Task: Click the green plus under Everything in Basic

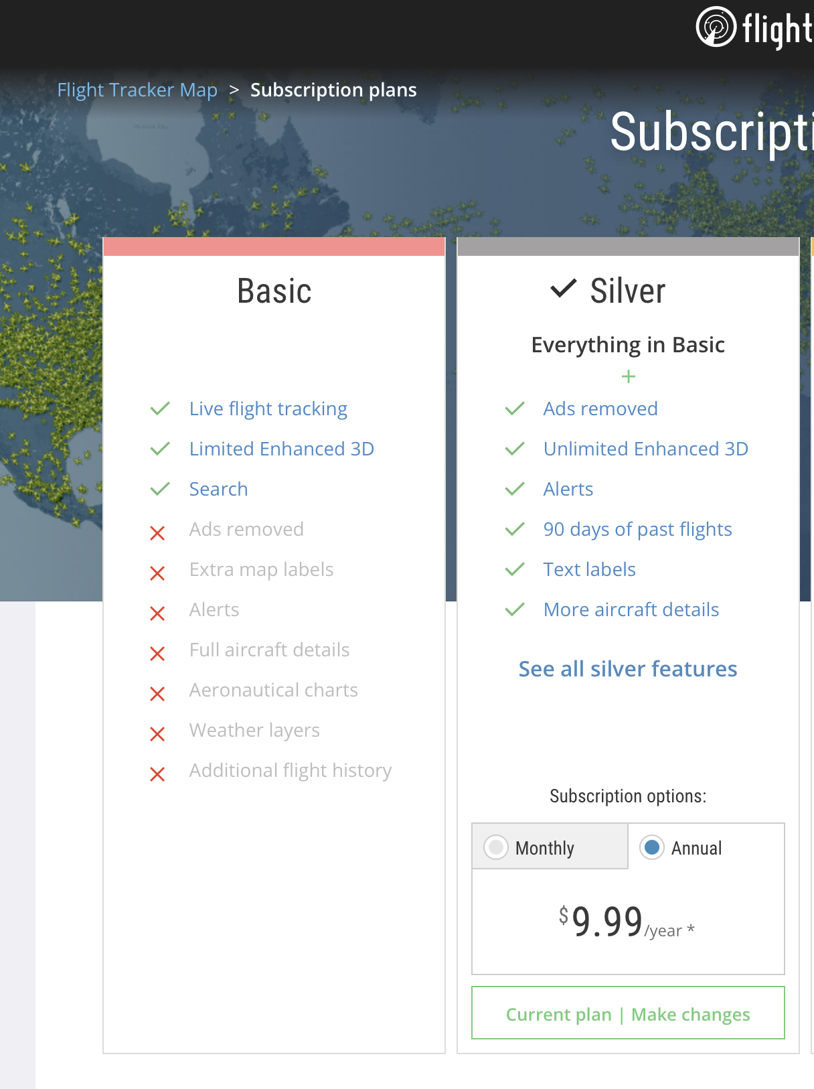Action: (628, 376)
